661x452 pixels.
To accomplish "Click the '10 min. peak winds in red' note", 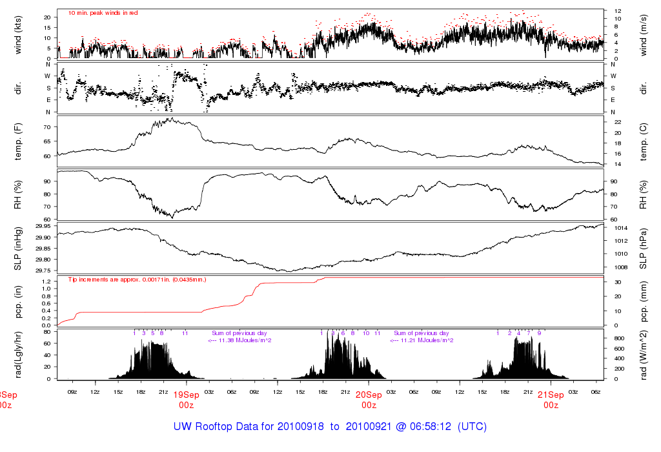I will [x=103, y=13].
